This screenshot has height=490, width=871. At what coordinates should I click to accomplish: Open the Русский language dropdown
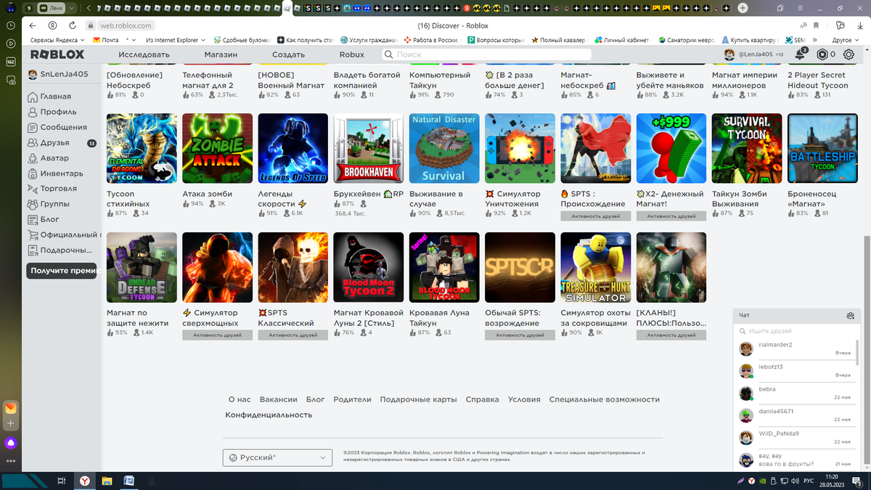tap(277, 457)
